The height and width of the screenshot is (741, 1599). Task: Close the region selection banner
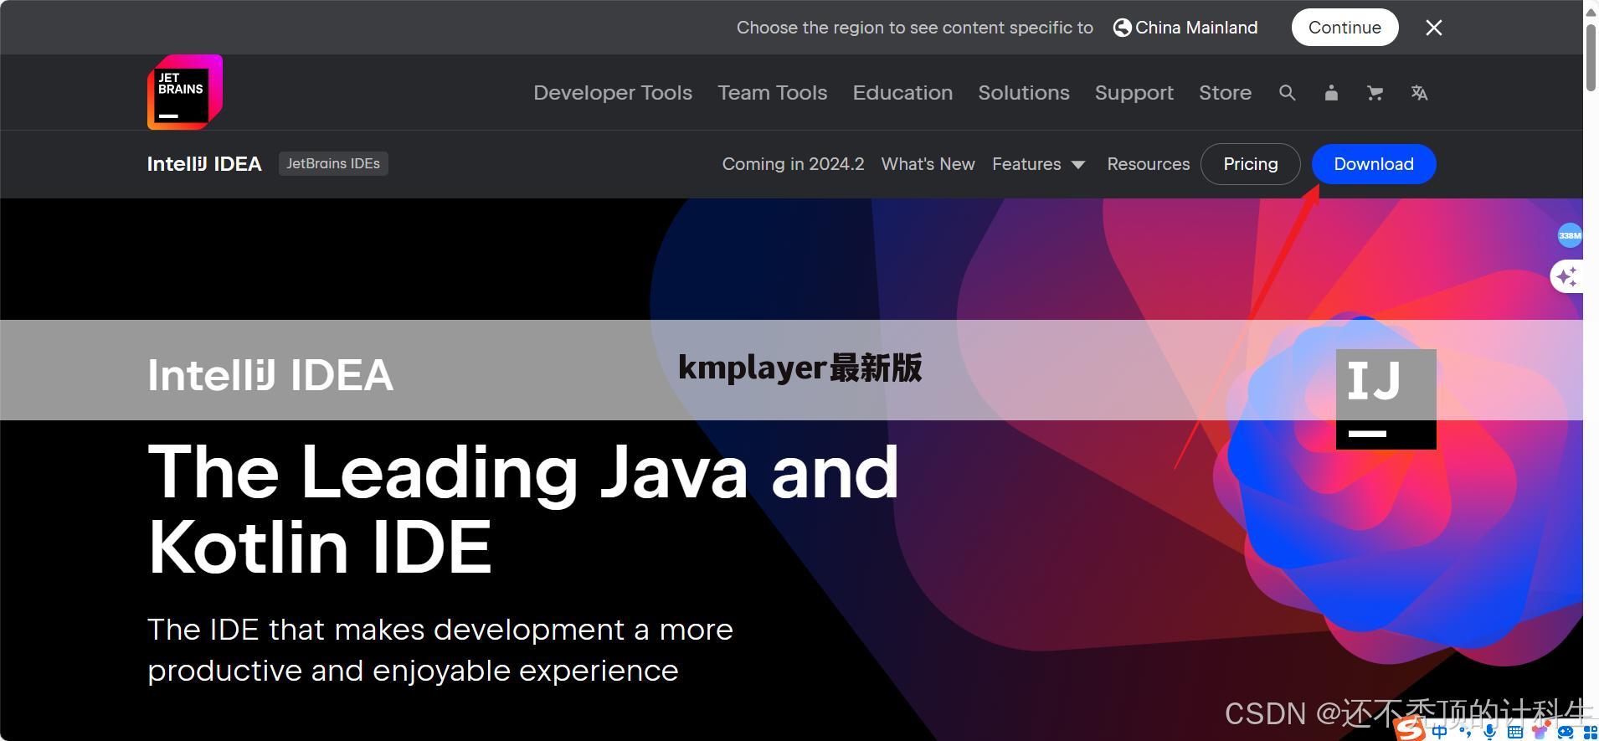click(x=1434, y=28)
